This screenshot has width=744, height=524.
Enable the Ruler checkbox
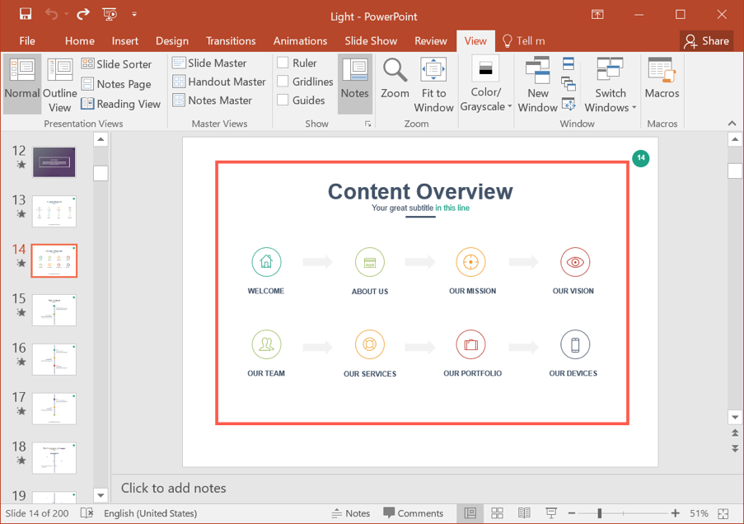click(283, 63)
